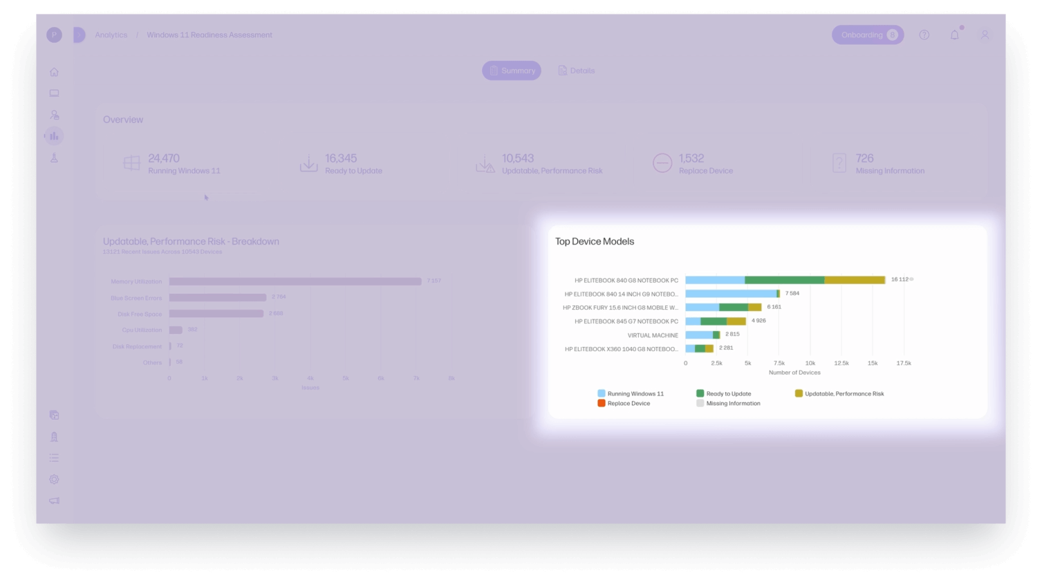Screen dimensions: 1042x582
Task: Click the 16 112 value label
Action: (x=900, y=279)
